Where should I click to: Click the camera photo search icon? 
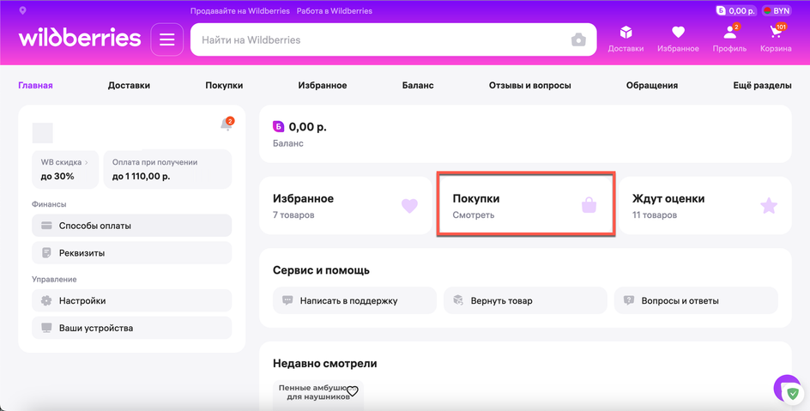[578, 39]
